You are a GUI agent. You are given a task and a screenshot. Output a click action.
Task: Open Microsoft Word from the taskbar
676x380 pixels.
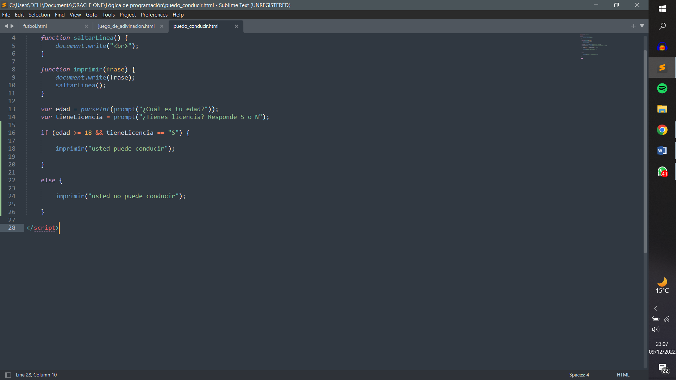click(x=662, y=151)
